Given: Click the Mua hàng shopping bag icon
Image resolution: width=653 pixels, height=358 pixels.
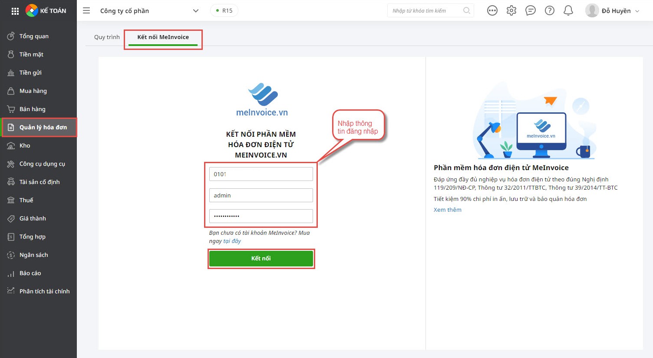Looking at the screenshot, I should [x=11, y=91].
